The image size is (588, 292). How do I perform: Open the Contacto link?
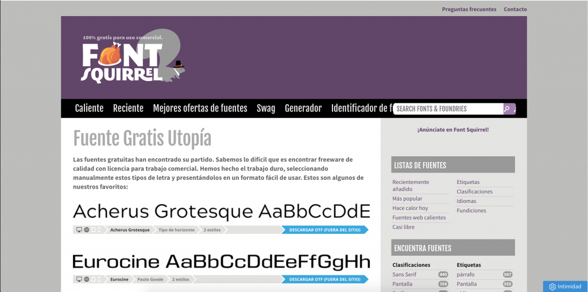point(515,9)
